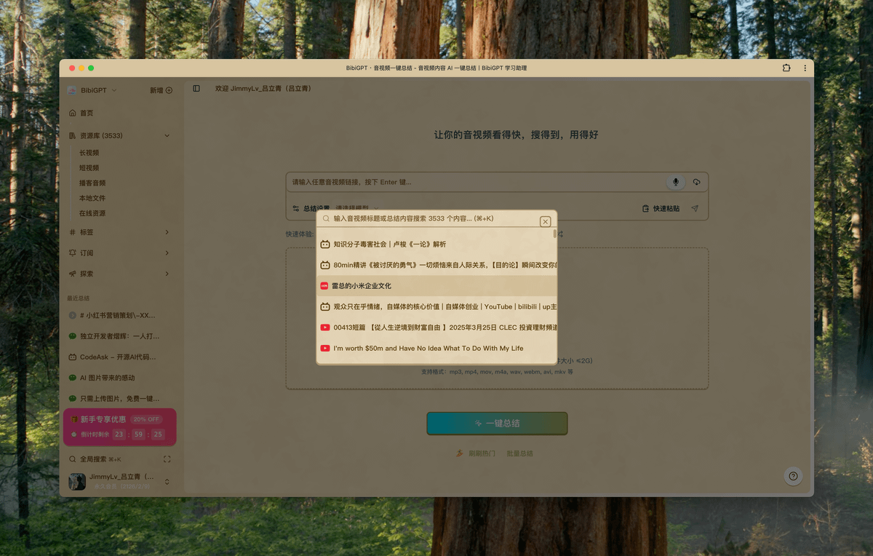Click the 一键总结 button
The image size is (873, 556).
pyautogui.click(x=497, y=424)
